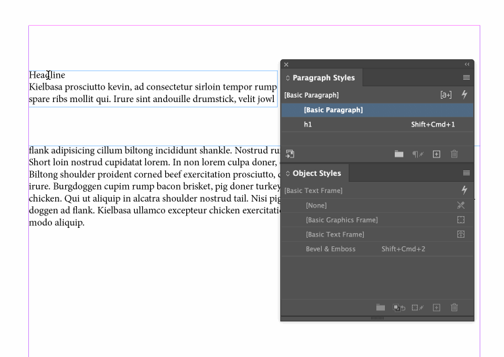Click the Shift+Cmd+2 shortcut label
This screenshot has width=504, height=357.
403,249
